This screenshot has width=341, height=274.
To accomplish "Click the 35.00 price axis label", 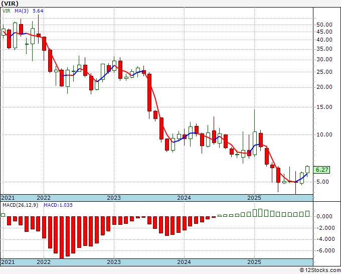I will click(324, 49).
